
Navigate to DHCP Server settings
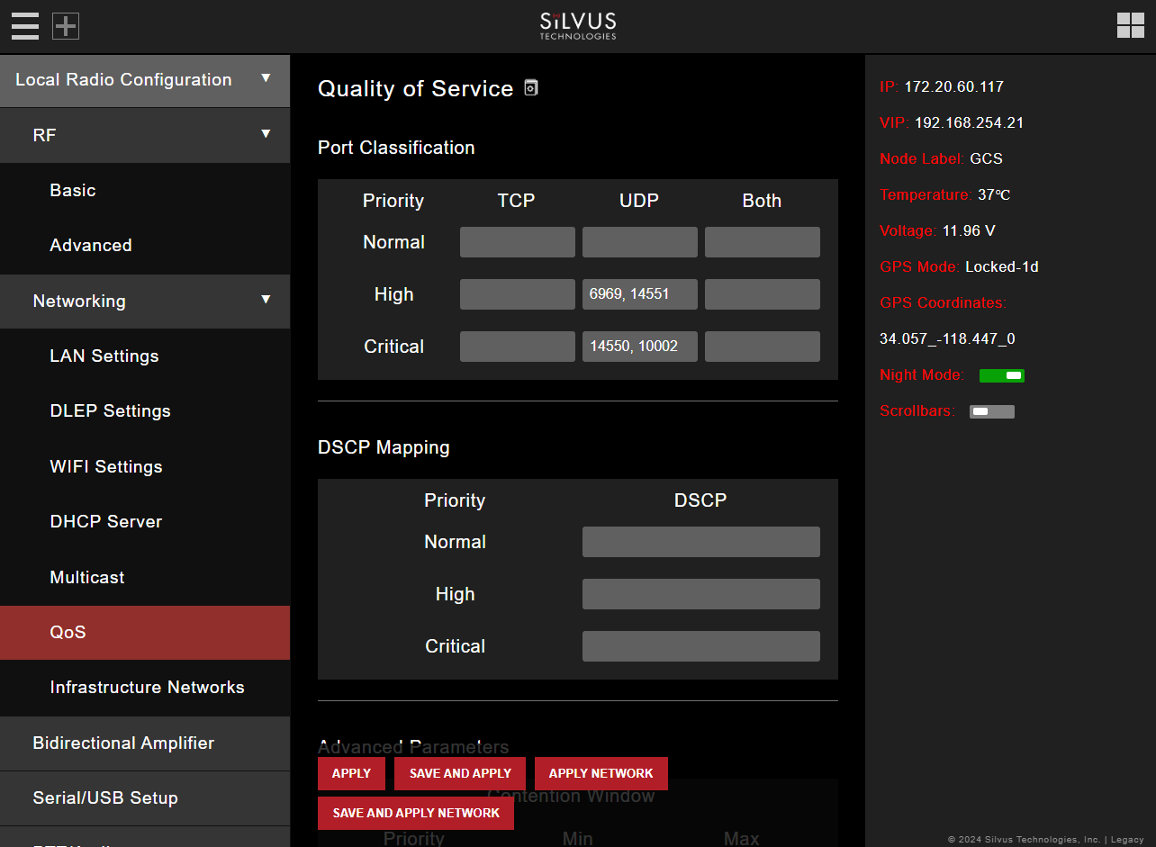105,521
